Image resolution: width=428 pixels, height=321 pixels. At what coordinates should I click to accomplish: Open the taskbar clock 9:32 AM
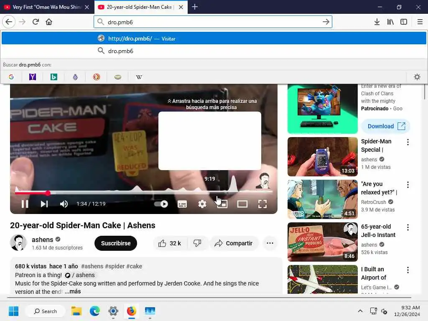(407, 311)
